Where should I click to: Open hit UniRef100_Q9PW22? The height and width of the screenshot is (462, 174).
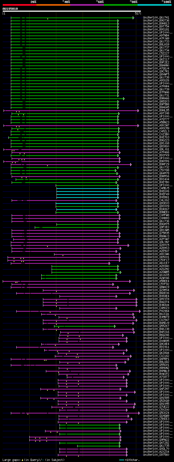coord(156,440)
